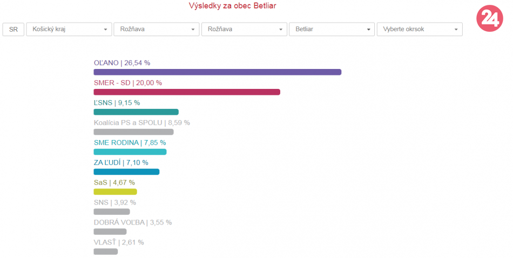Click the Výsledky za obec Betliar heading

point(236,6)
